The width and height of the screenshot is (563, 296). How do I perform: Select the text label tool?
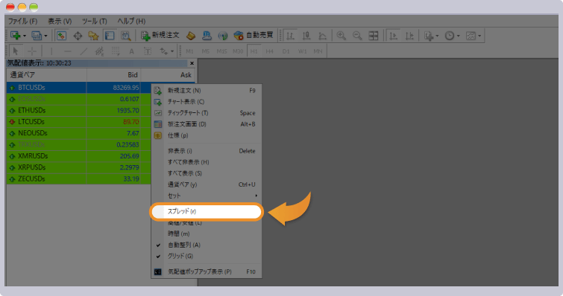pos(148,51)
